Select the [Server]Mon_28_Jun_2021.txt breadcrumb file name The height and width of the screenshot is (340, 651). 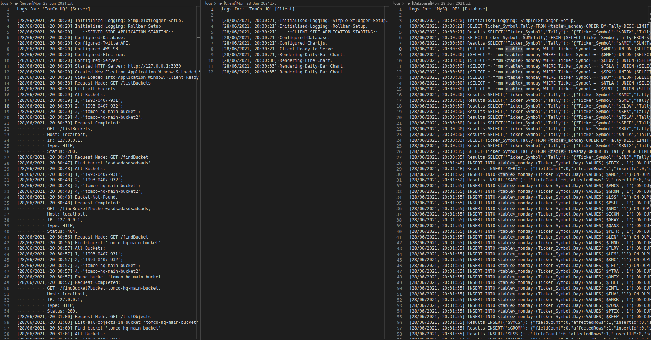(x=46, y=3)
